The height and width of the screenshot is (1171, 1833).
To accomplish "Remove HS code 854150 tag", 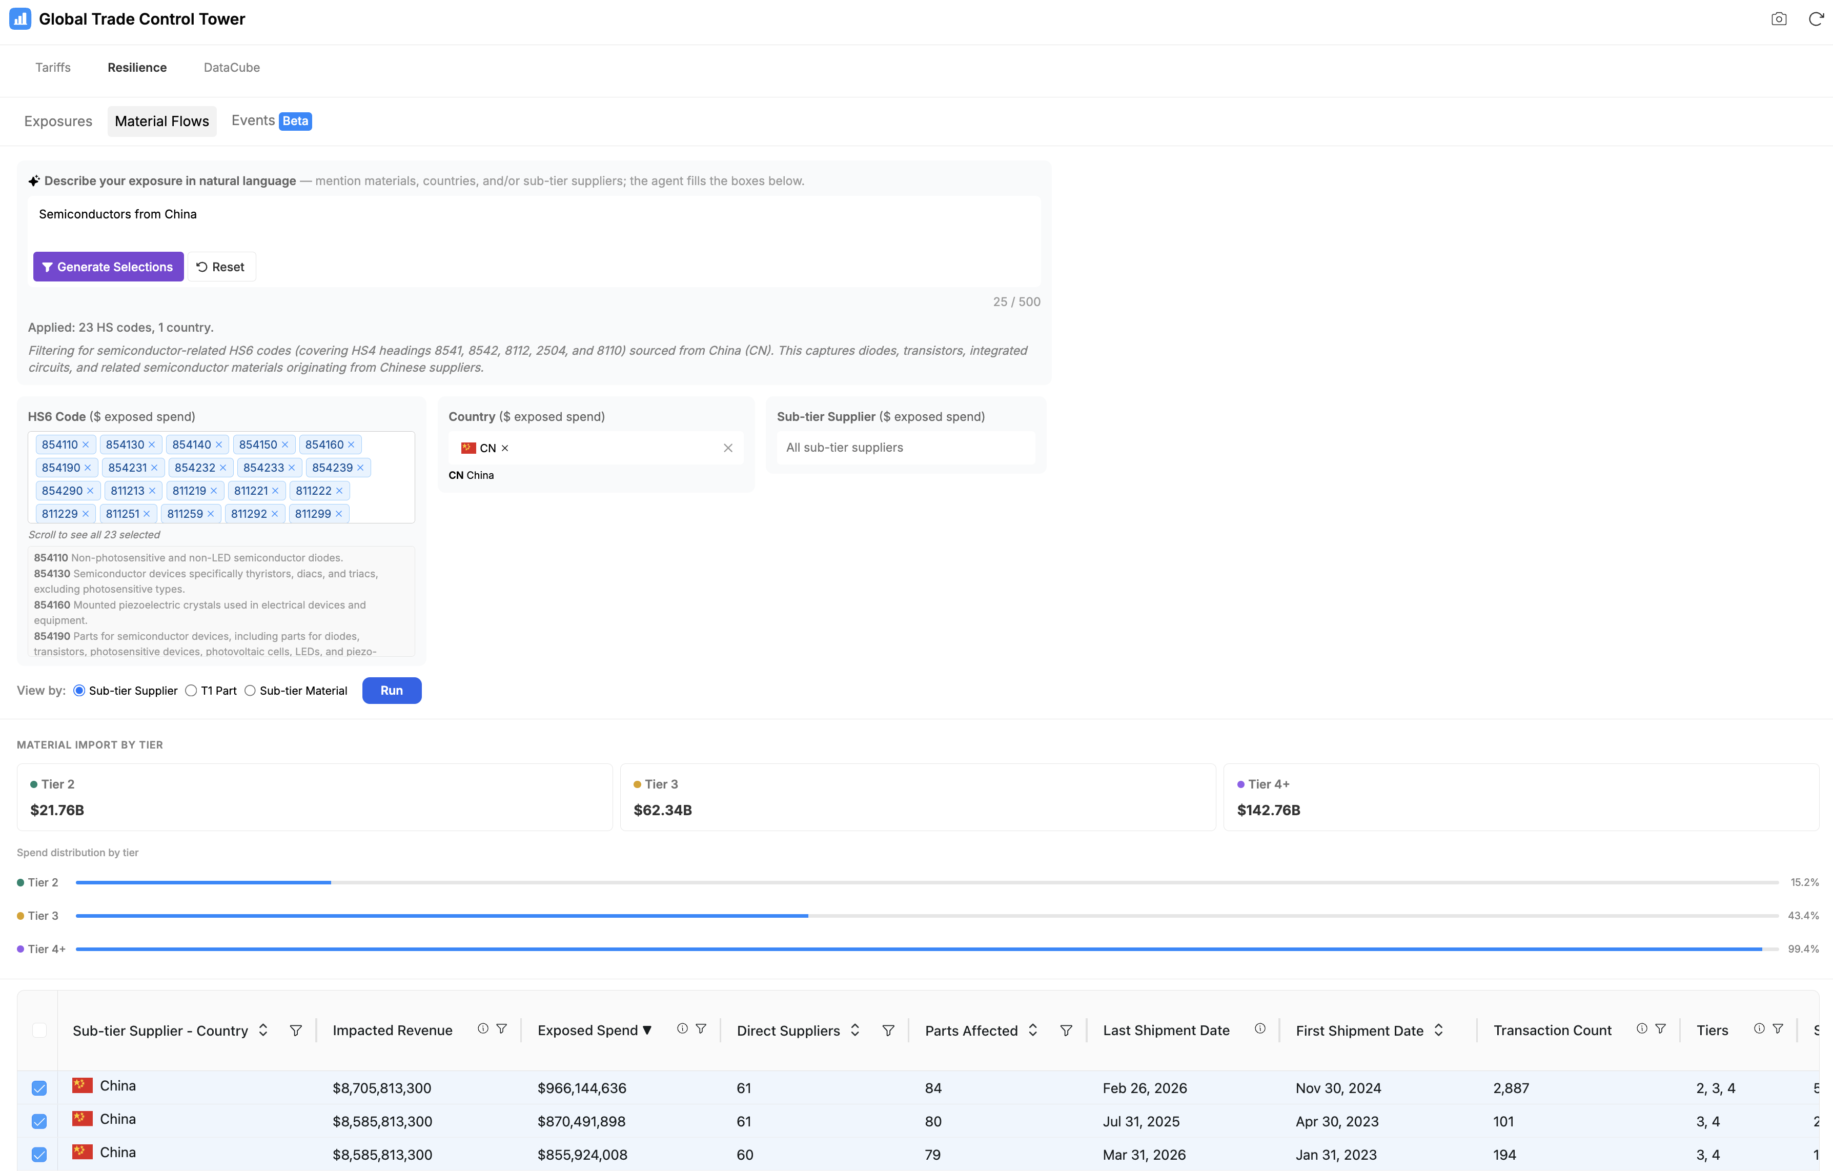I will coord(284,445).
